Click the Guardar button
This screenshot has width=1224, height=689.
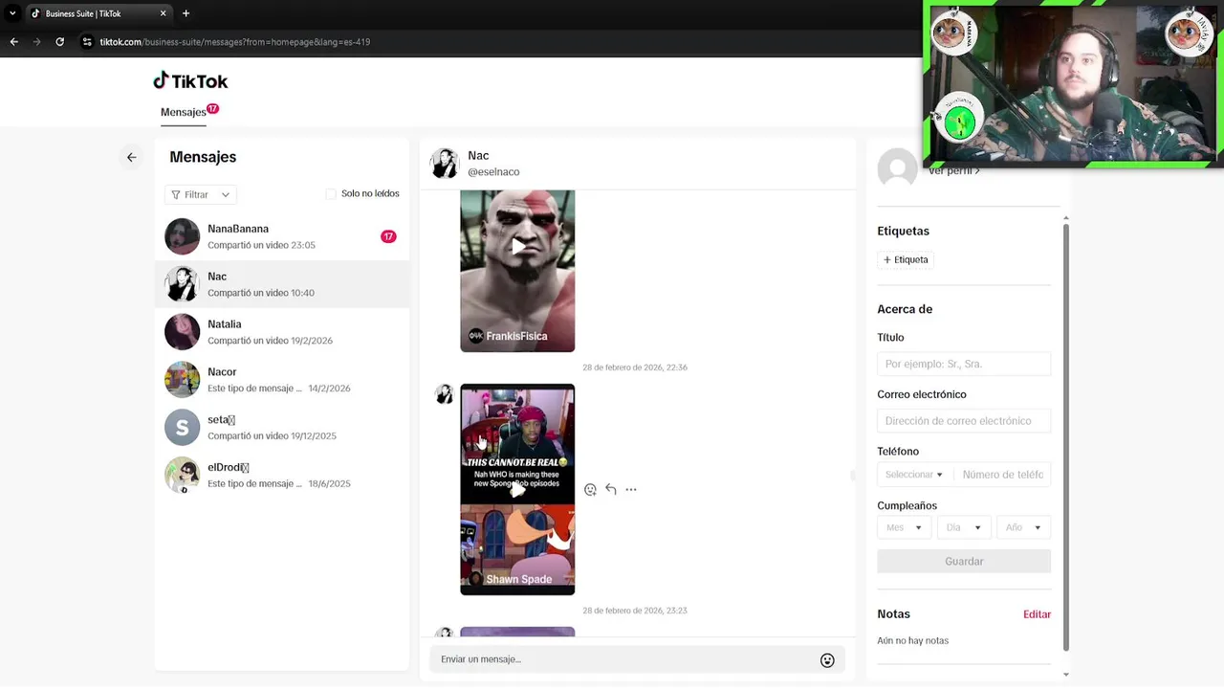pyautogui.click(x=964, y=562)
